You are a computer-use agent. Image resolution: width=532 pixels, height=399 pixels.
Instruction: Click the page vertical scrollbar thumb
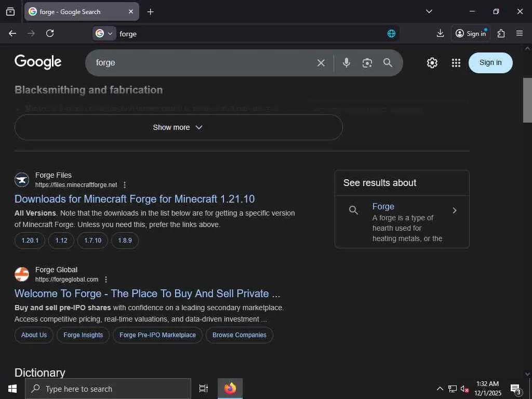pyautogui.click(x=527, y=100)
